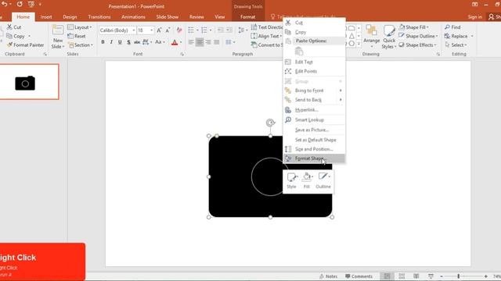Open Drawing Tools Format tab
This screenshot has height=281, width=501.
247,17
